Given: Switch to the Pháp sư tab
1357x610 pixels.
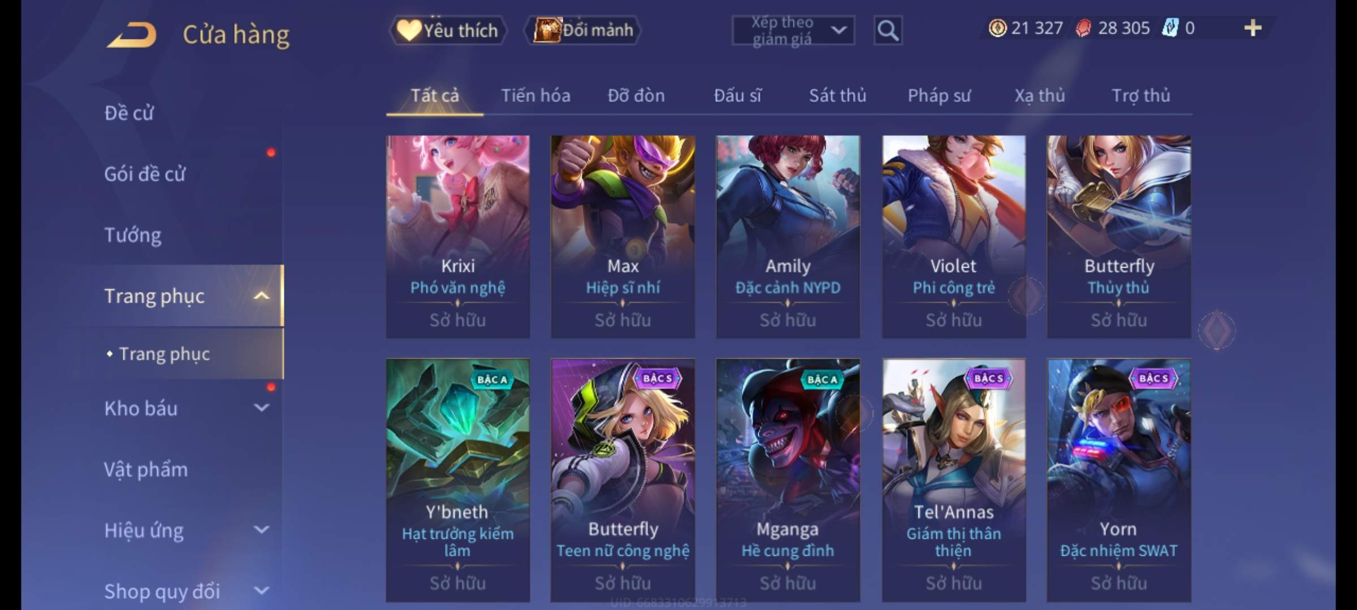Looking at the screenshot, I should point(939,95).
